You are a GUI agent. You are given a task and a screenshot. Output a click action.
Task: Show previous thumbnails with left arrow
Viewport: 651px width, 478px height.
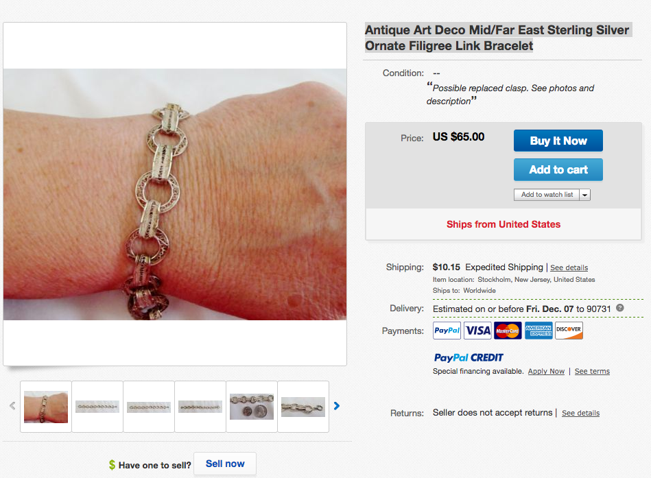[x=12, y=406]
